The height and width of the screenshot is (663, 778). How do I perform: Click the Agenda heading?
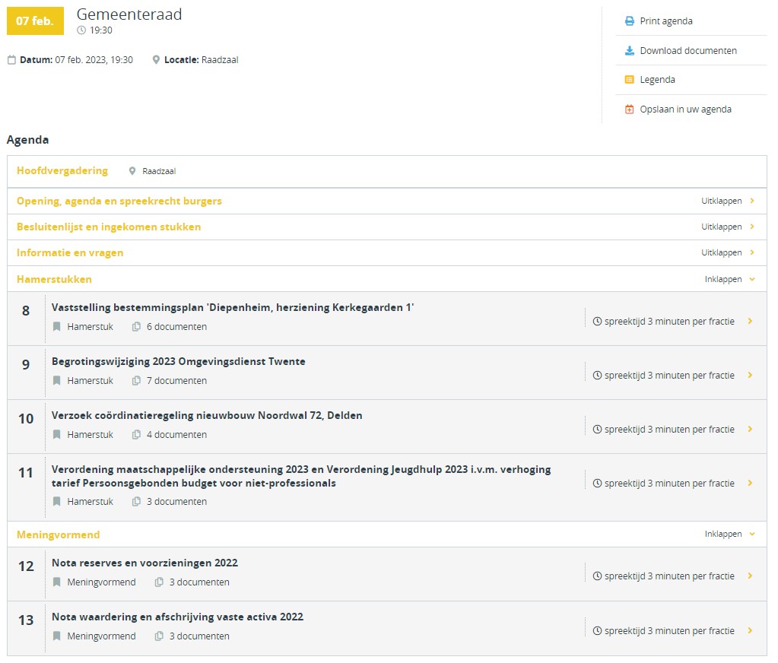click(28, 140)
